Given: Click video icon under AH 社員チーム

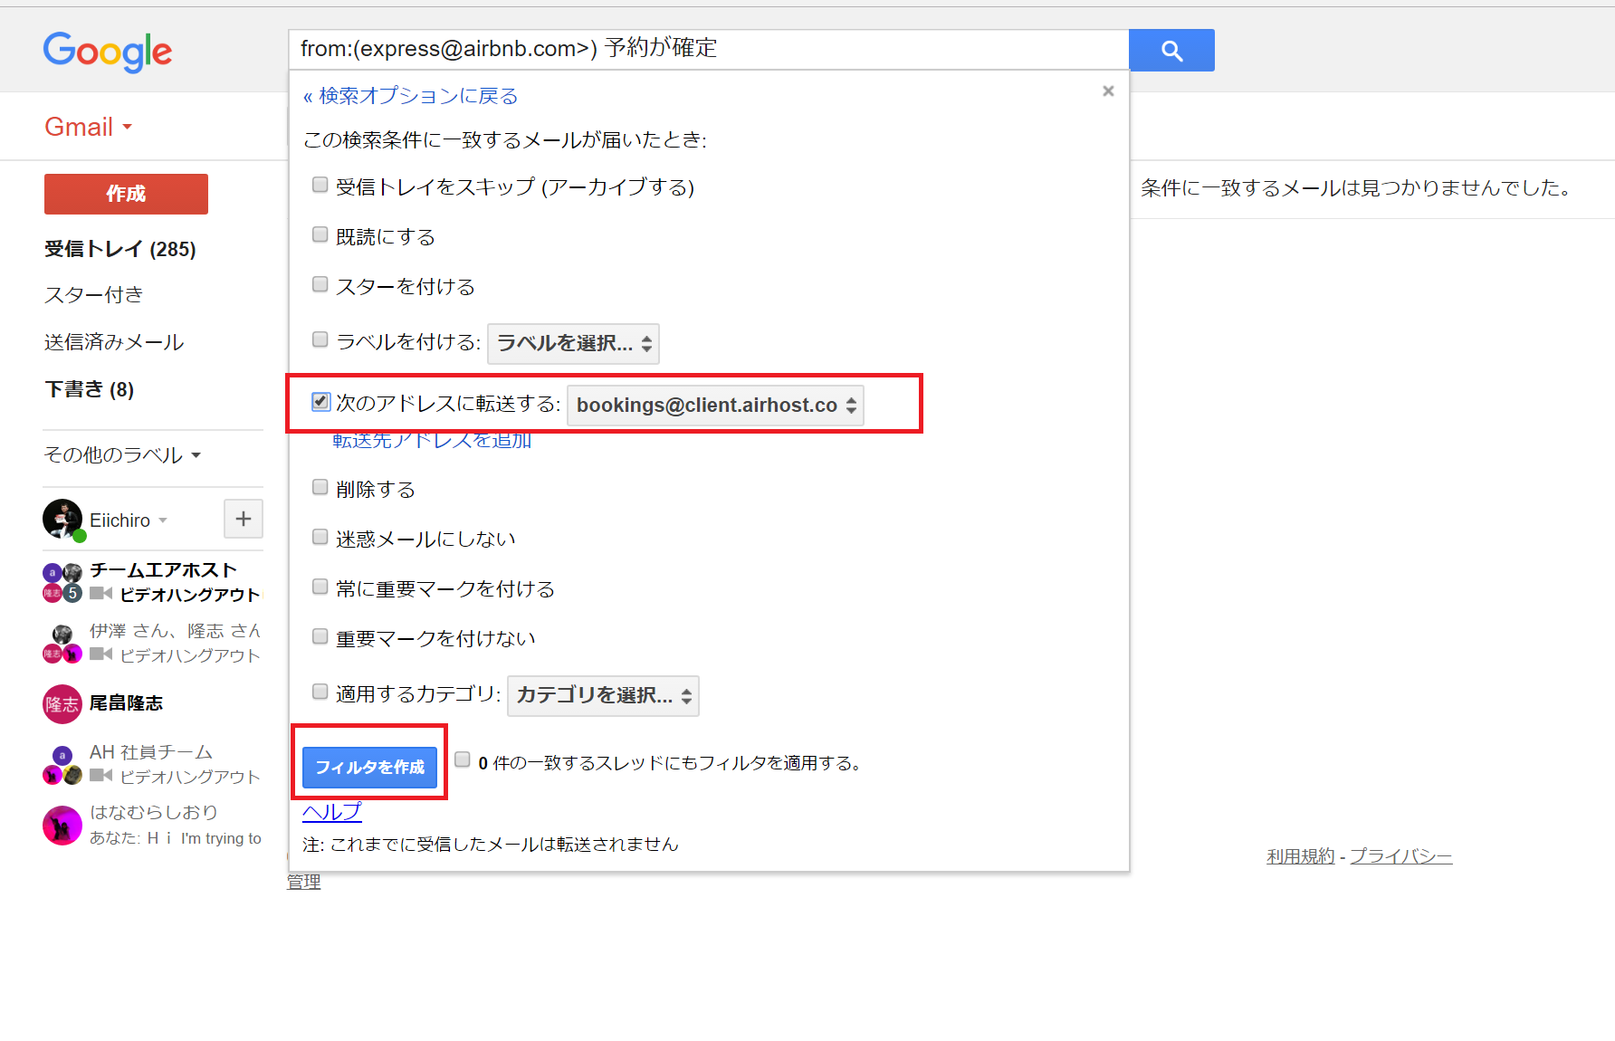Looking at the screenshot, I should tap(100, 776).
